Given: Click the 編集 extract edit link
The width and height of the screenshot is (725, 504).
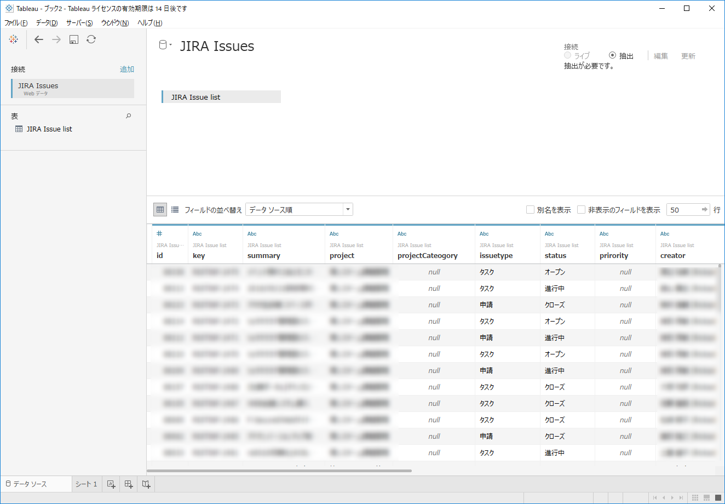Looking at the screenshot, I should pyautogui.click(x=661, y=56).
